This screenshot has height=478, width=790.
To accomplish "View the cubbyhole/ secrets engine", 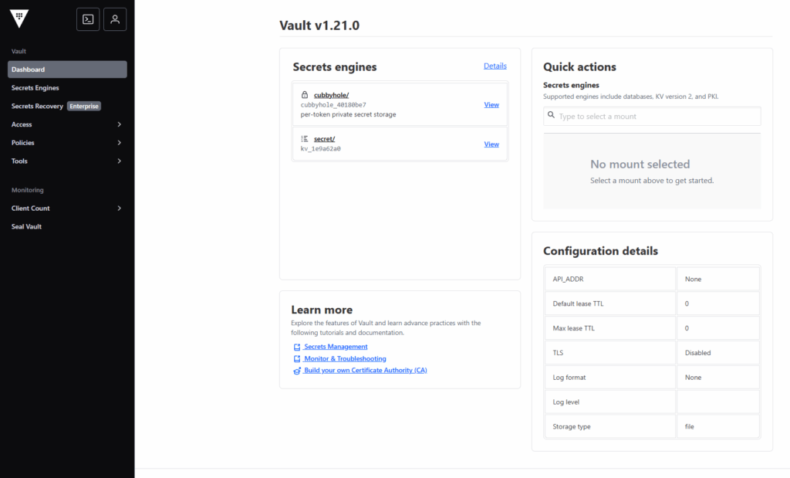I will coord(491,105).
